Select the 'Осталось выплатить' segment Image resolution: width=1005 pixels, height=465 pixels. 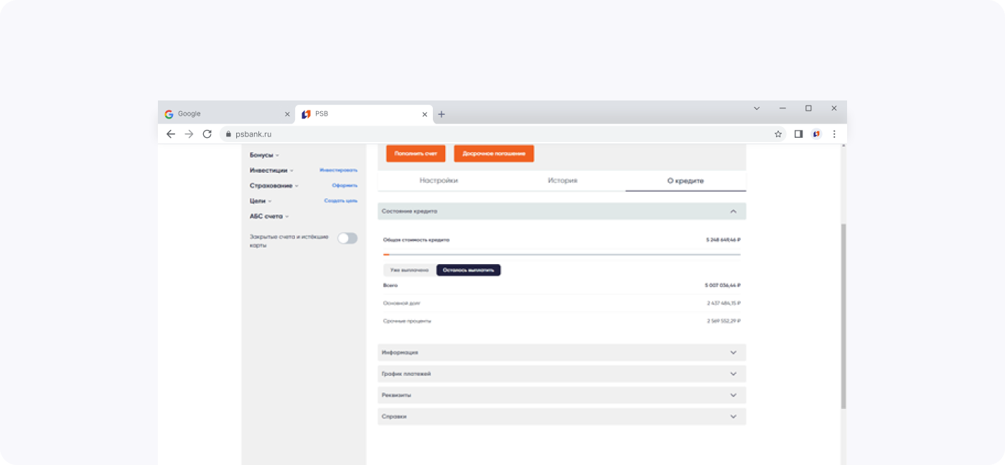click(x=469, y=271)
